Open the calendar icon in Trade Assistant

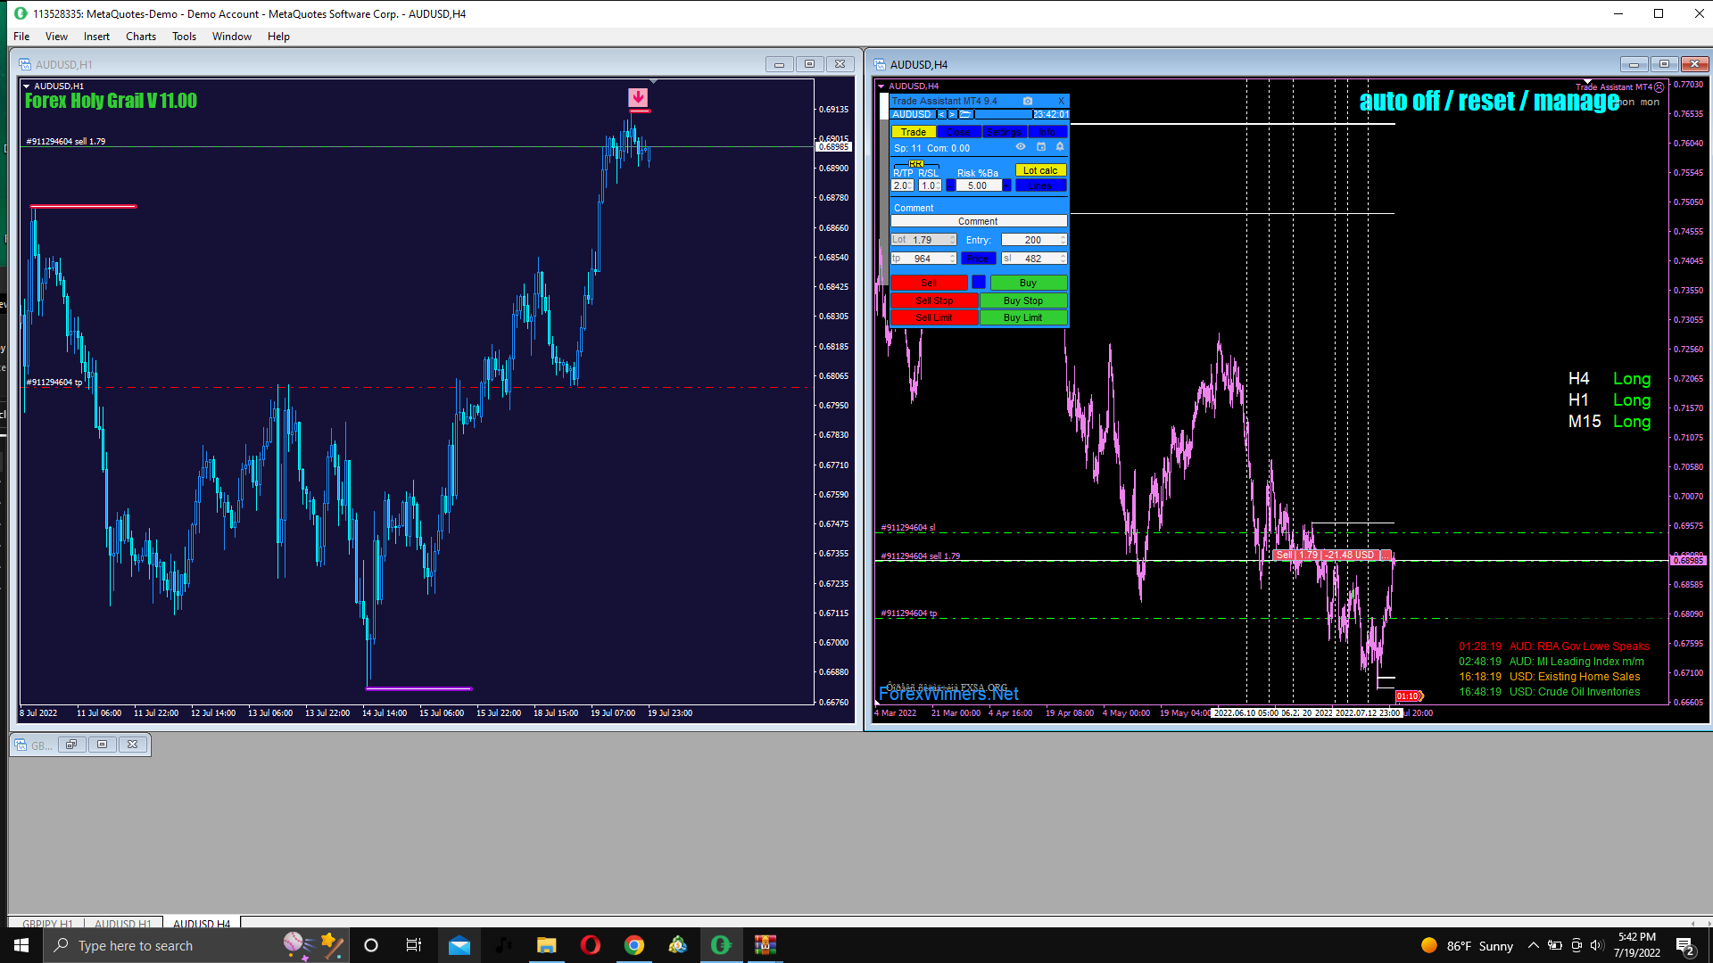pos(1040,147)
